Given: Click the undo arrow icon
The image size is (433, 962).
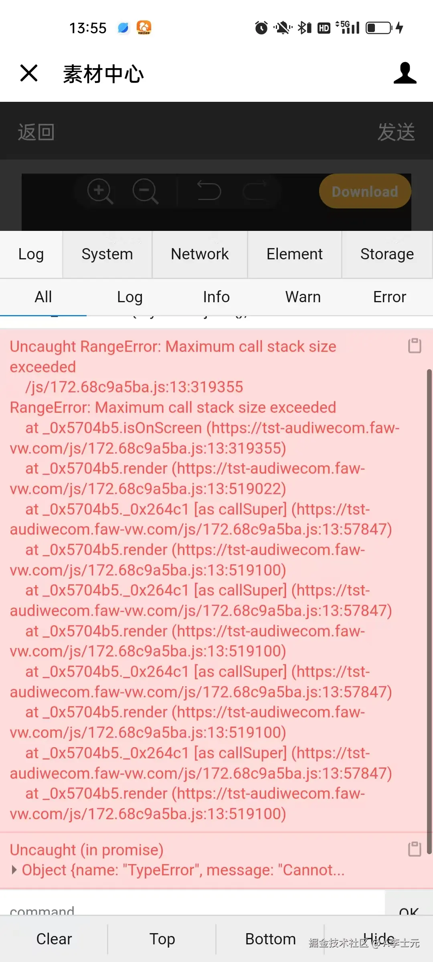Looking at the screenshot, I should click(x=209, y=190).
